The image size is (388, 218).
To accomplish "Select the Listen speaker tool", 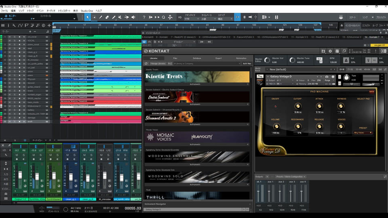I will coord(133,17).
